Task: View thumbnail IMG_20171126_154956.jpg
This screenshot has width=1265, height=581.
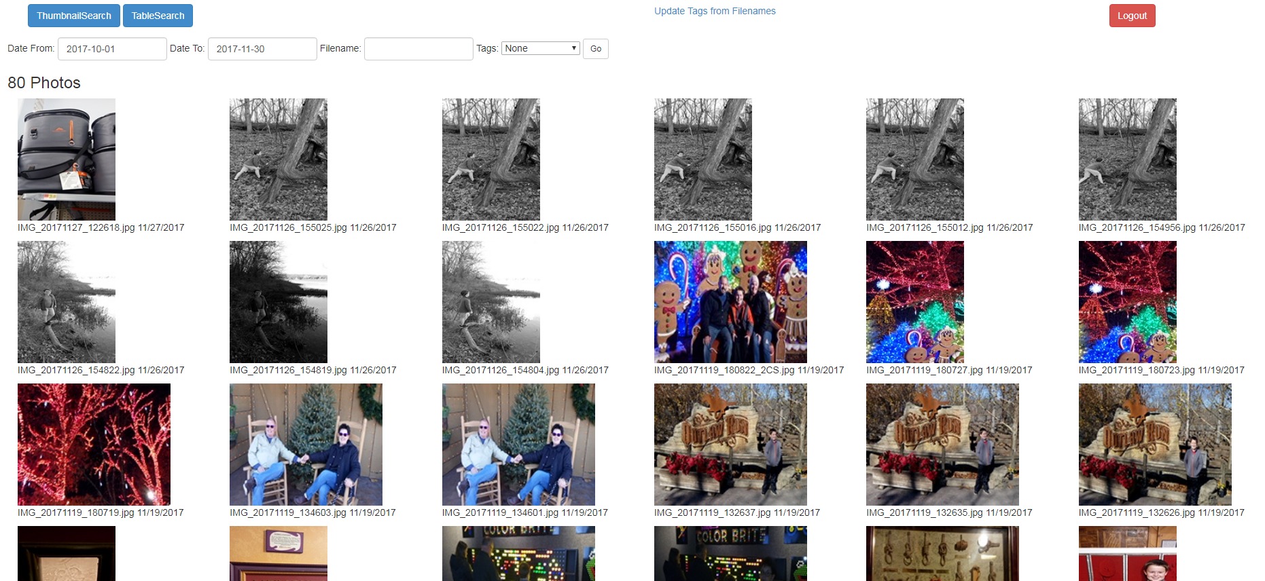Action: 1127,159
